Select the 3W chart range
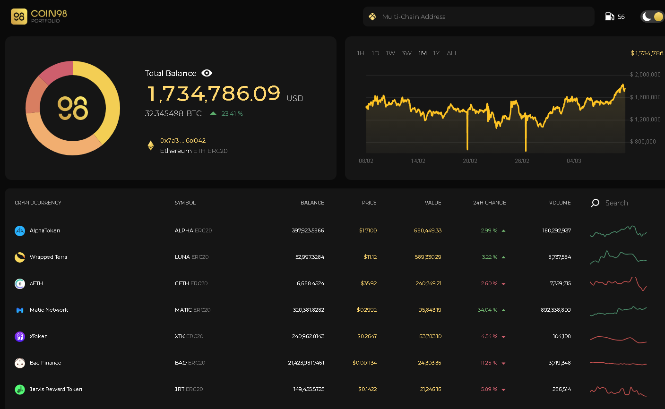The width and height of the screenshot is (665, 409). coord(406,53)
